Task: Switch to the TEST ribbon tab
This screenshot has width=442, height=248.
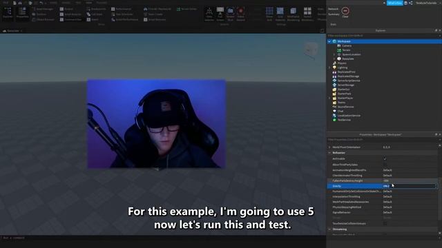Action: pos(78,3)
